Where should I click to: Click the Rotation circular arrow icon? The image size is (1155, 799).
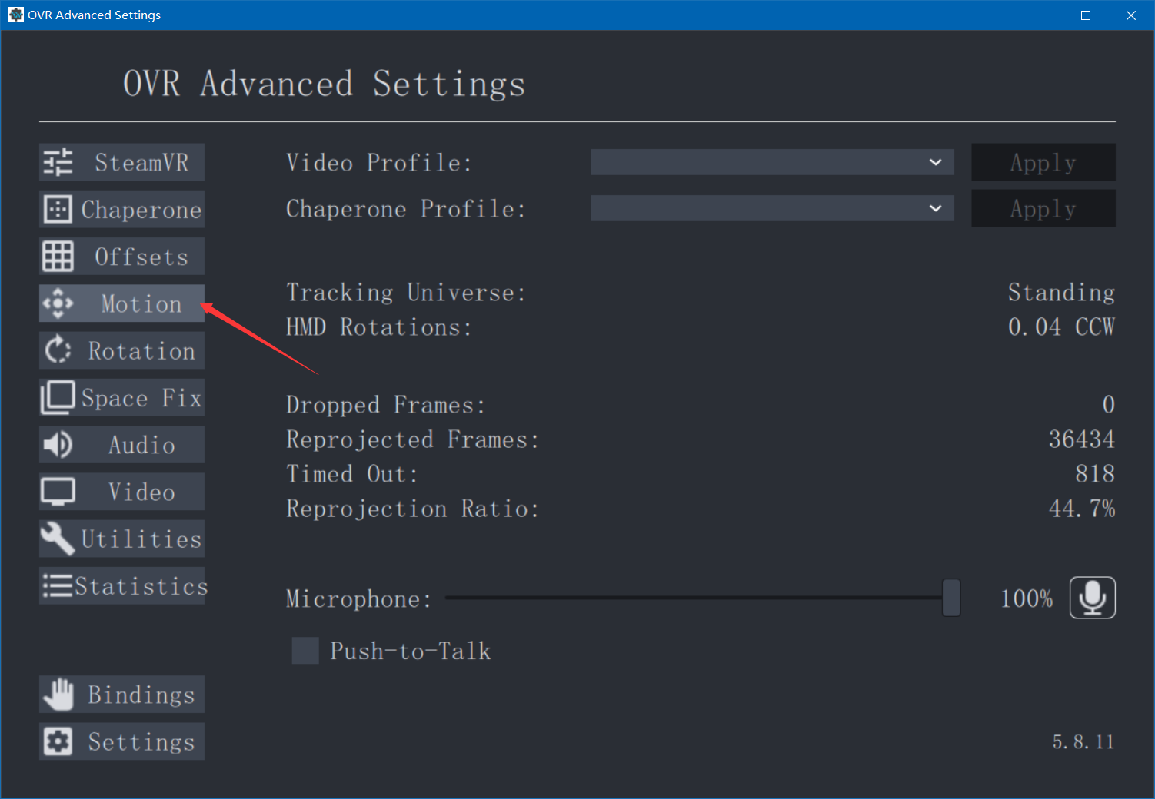[x=58, y=350]
